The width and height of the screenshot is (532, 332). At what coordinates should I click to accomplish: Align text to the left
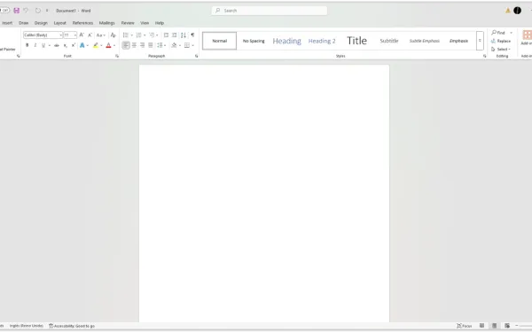(126, 45)
